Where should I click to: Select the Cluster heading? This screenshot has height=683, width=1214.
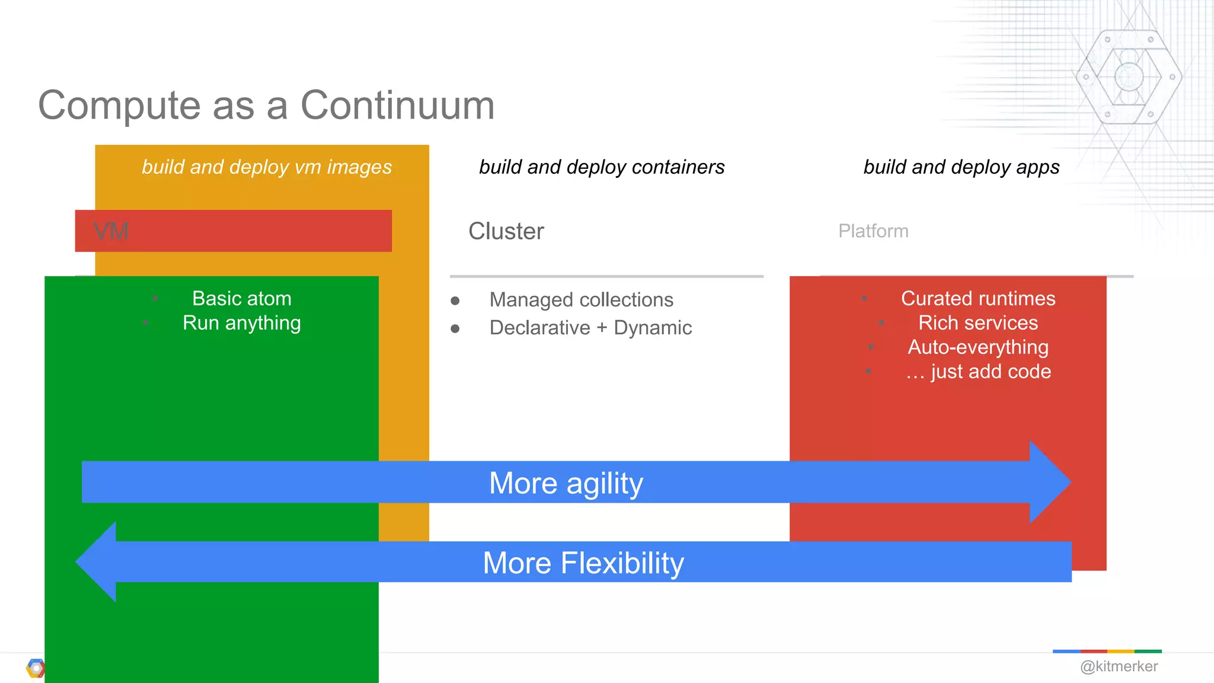pos(506,231)
